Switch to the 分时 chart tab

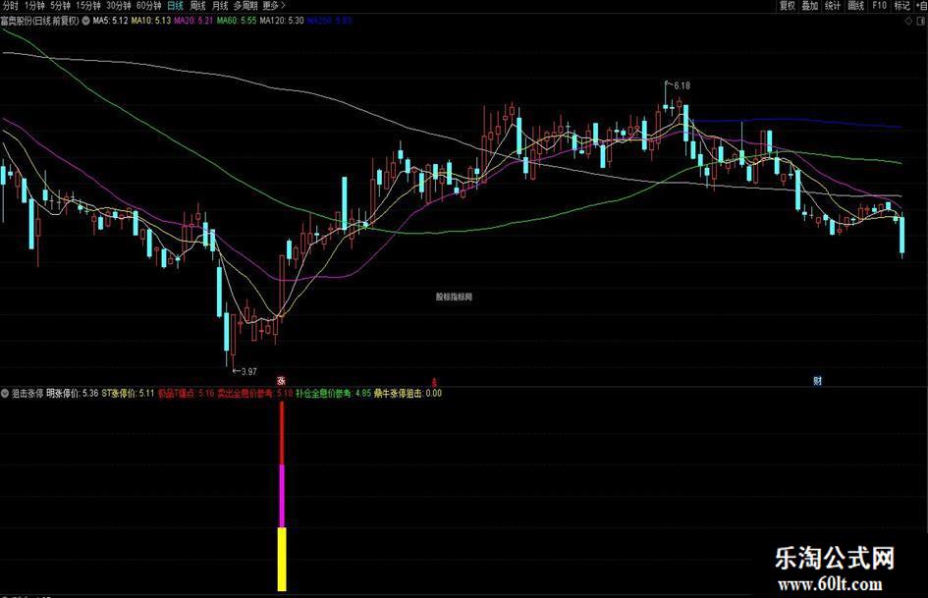[x=10, y=5]
